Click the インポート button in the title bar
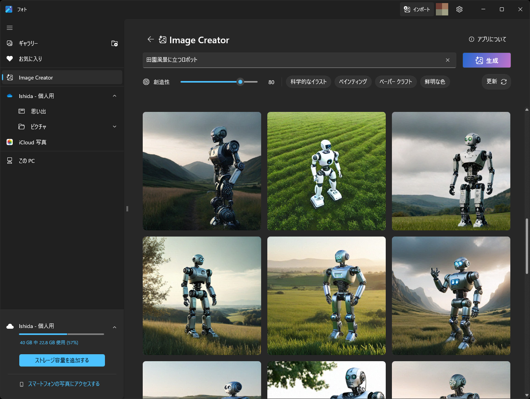Screen dimensions: 530x399 (x=417, y=9)
